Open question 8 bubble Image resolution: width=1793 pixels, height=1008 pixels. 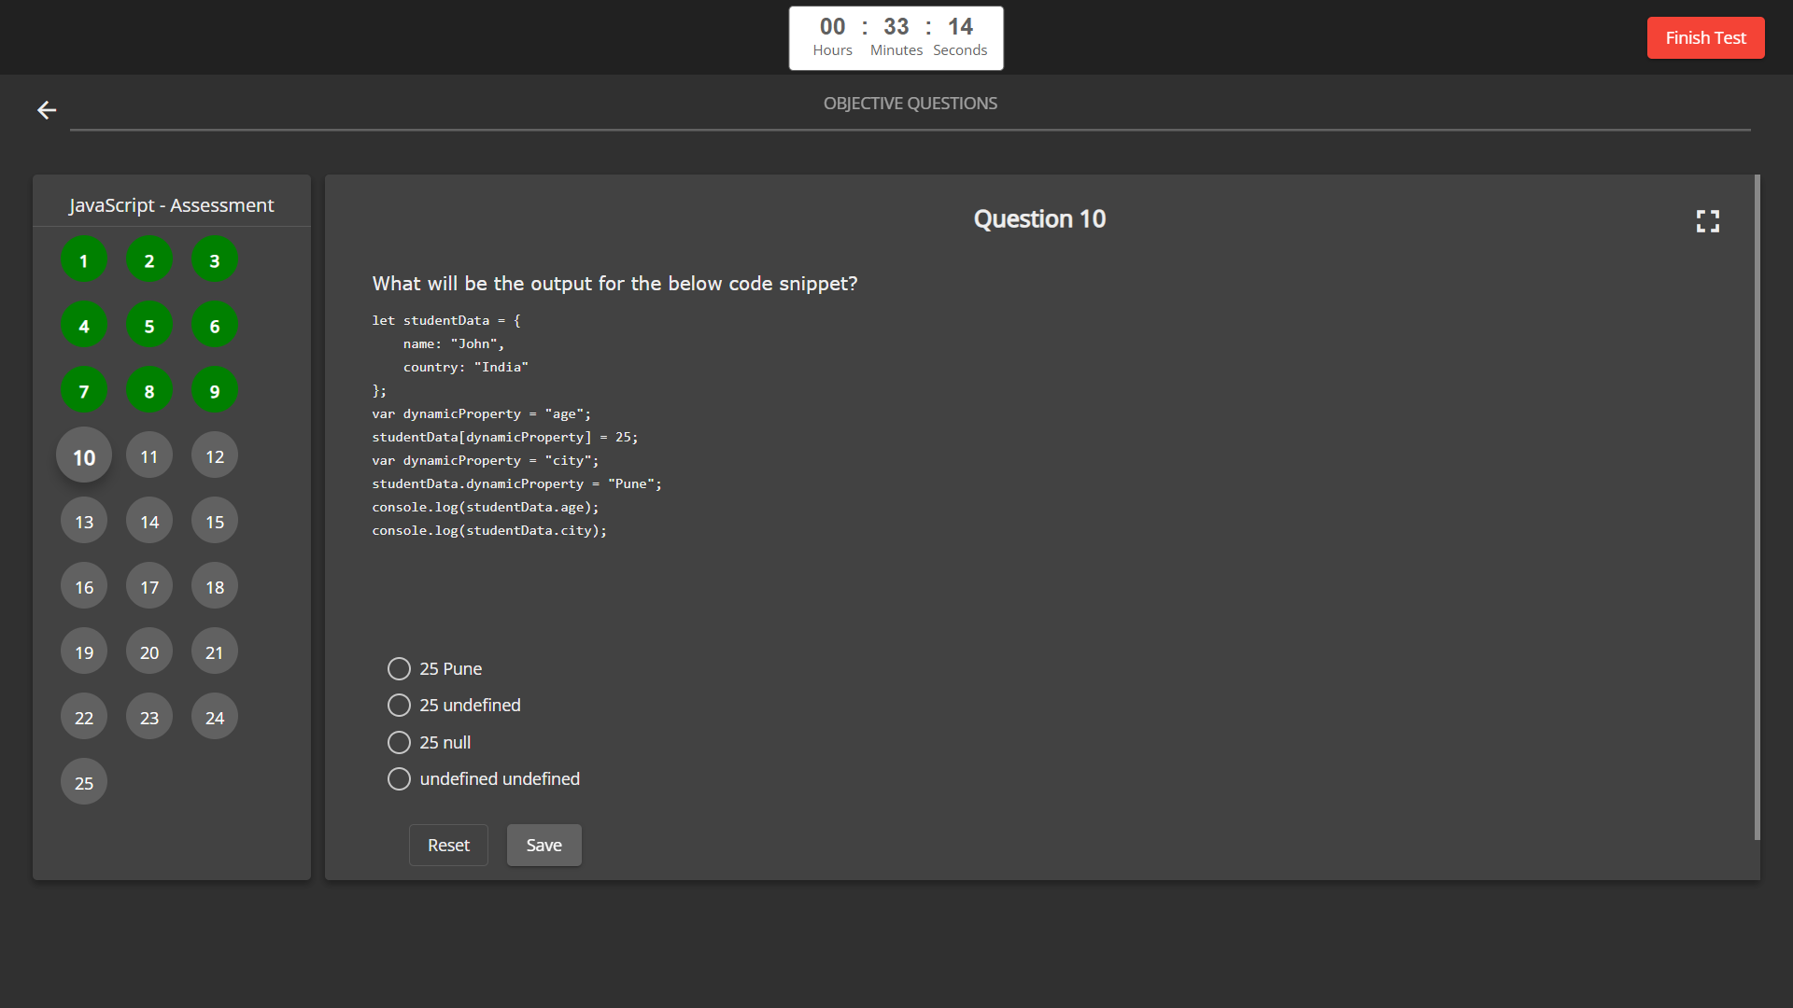(x=149, y=391)
